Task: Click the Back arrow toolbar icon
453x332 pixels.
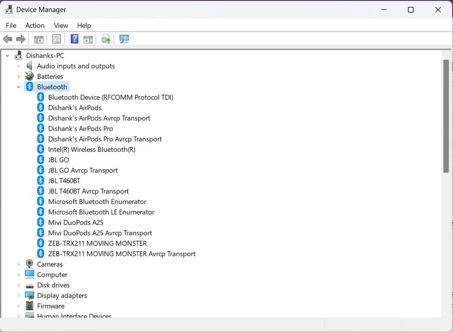Action: pos(7,39)
